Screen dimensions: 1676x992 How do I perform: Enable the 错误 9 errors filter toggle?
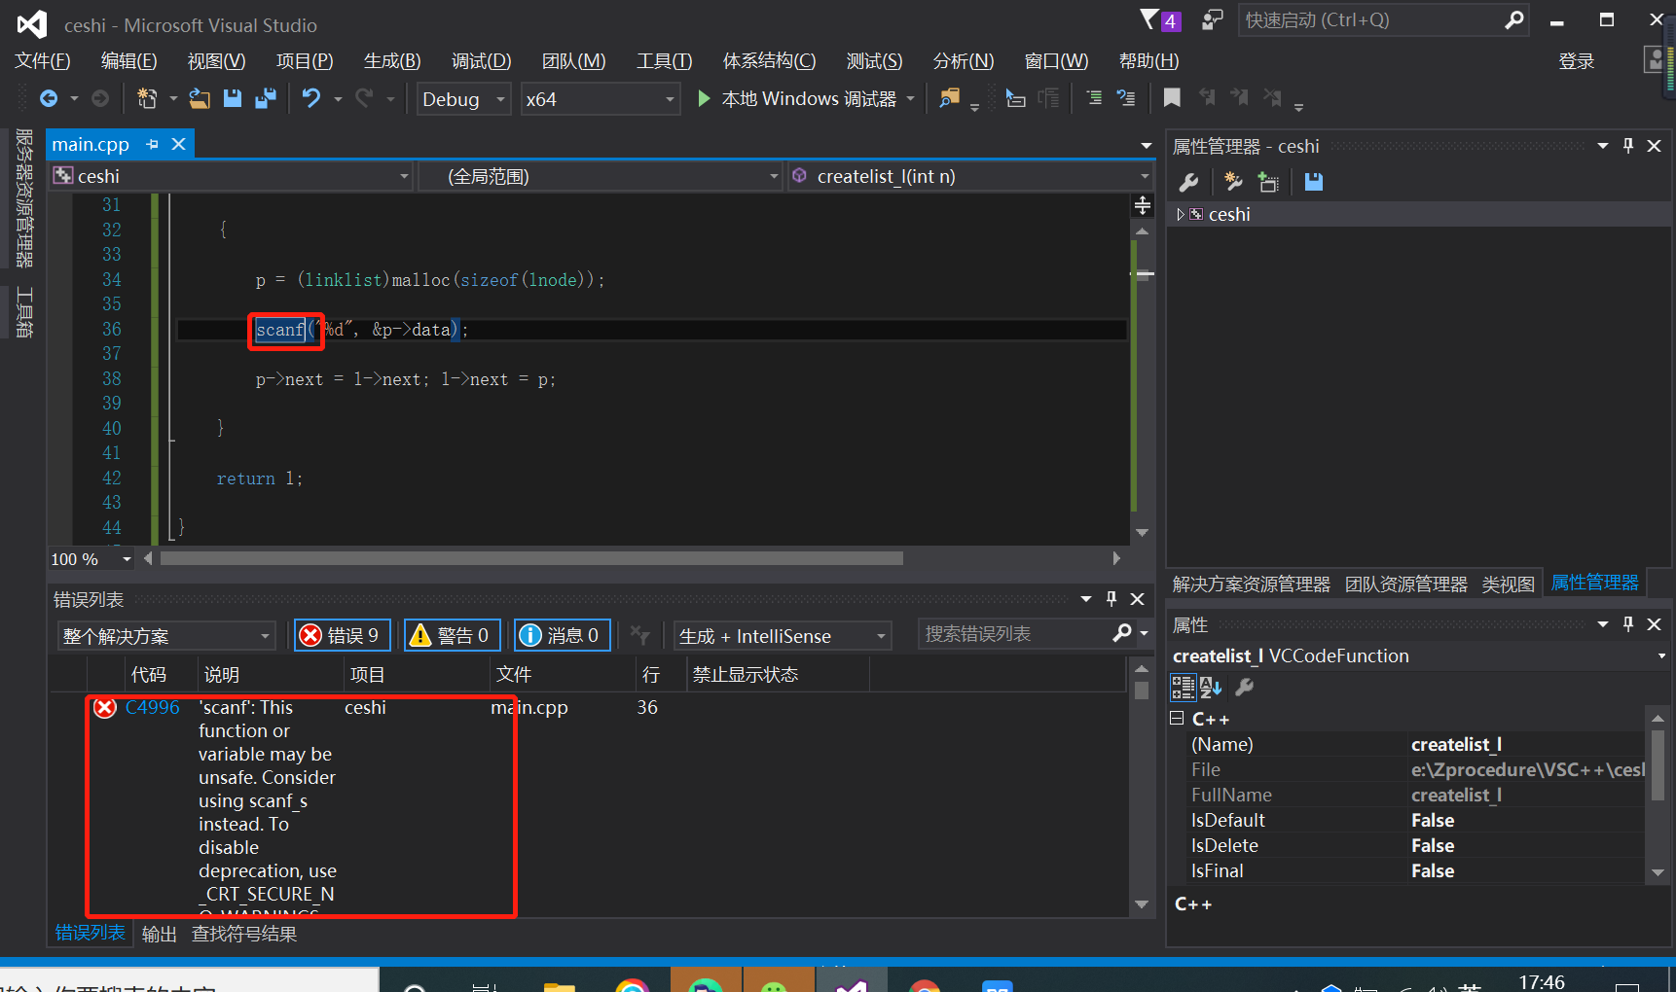pos(342,635)
